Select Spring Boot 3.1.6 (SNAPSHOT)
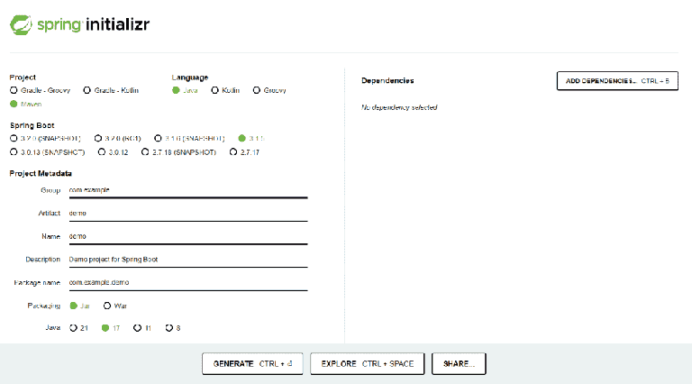This screenshot has width=692, height=384. (x=189, y=138)
